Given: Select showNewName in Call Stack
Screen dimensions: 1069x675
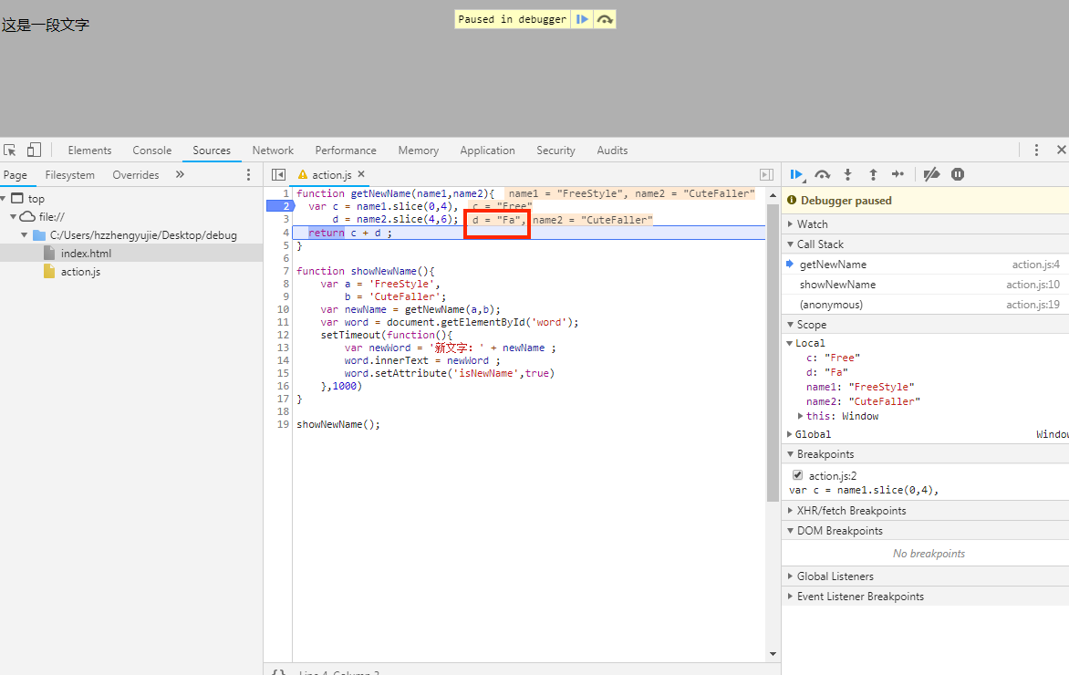Looking at the screenshot, I should (837, 285).
